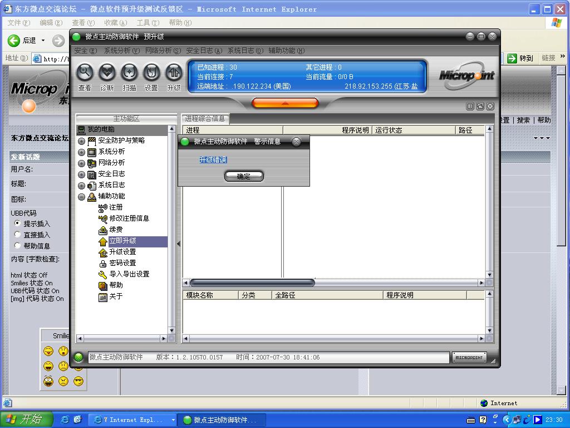Screen dimensions: 570x428
Task: Collapse the left sidebar with splitter arrow
Action: [x=179, y=244]
